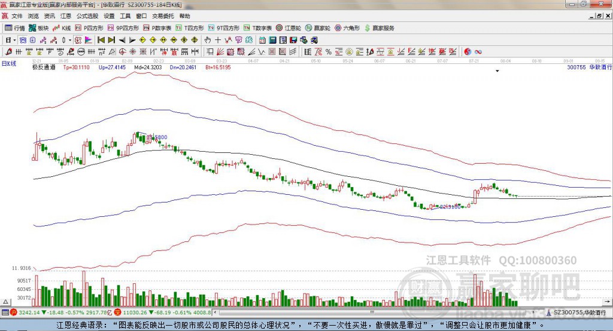Select the zigzag wave line tool

coord(262,52)
